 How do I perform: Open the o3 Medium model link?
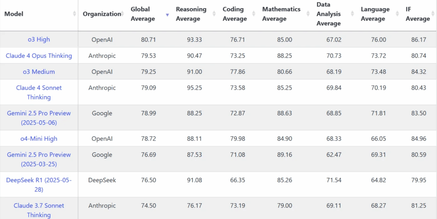(x=39, y=72)
